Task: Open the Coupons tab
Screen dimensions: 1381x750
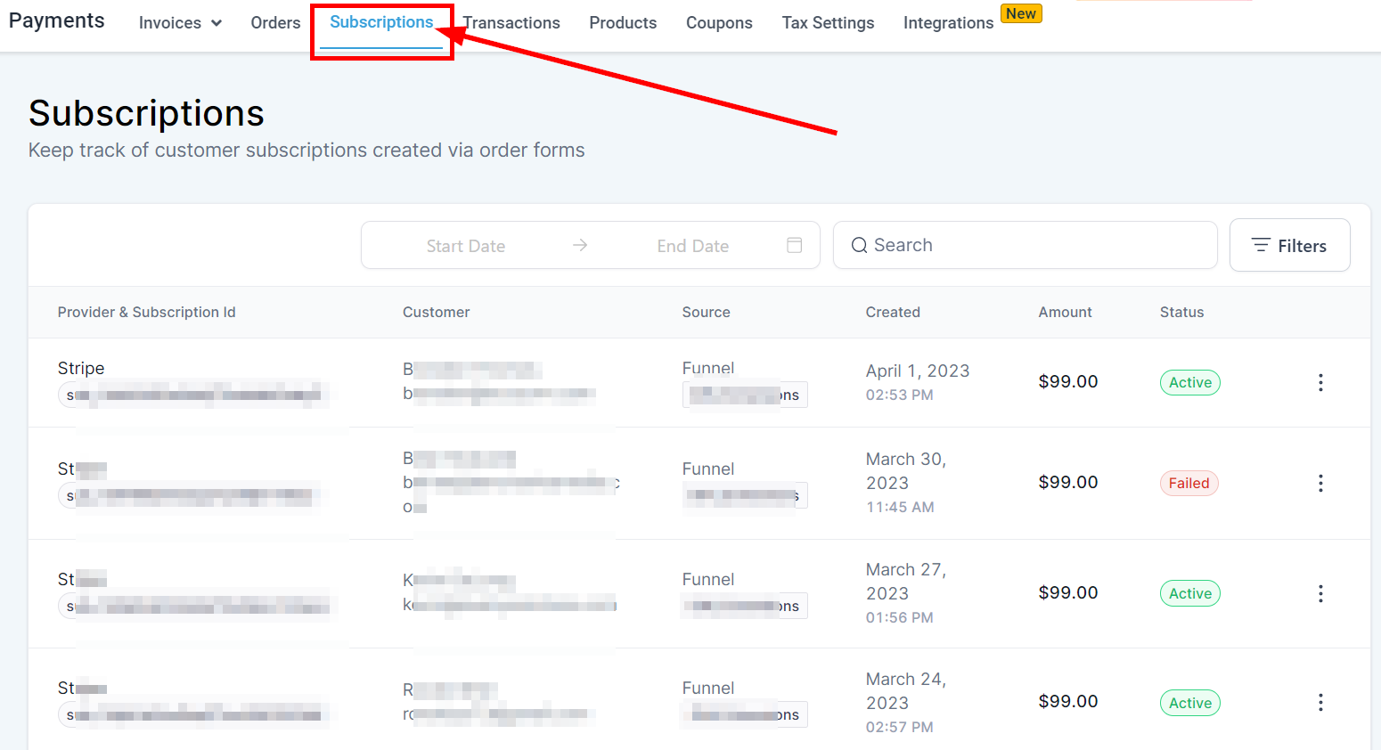Action: (719, 23)
